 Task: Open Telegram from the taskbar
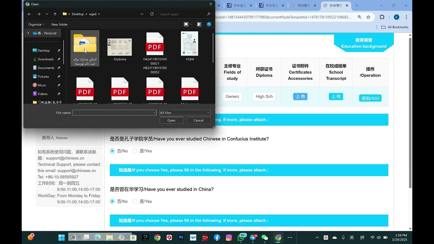click(x=253, y=238)
